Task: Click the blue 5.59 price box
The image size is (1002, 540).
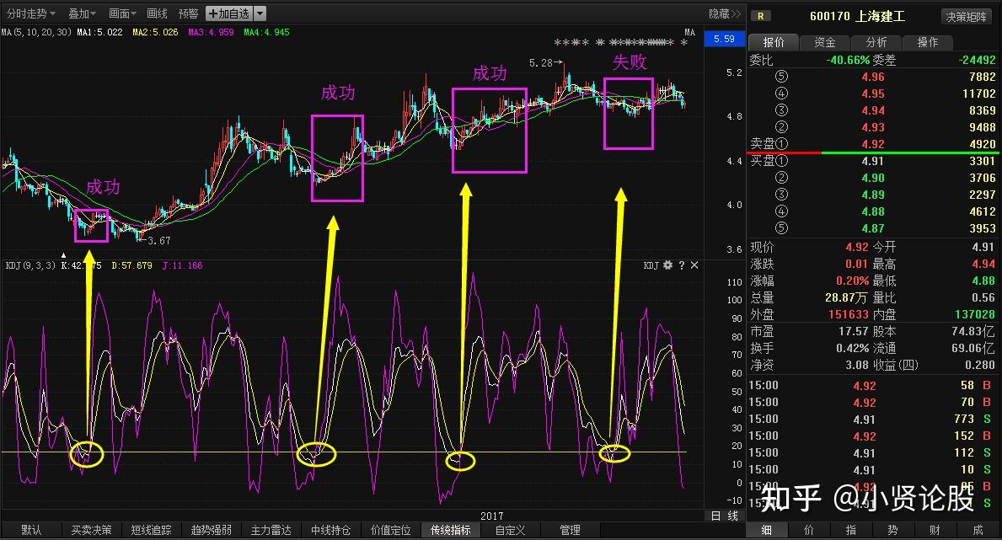Action: click(x=723, y=38)
